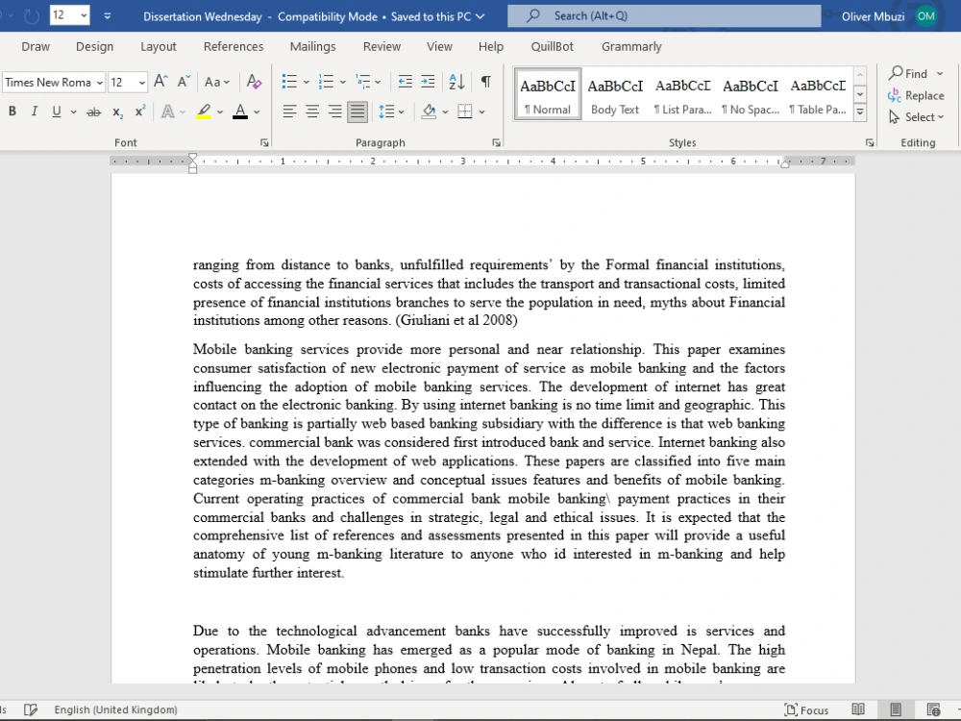The width and height of the screenshot is (961, 721).
Task: Toggle Strikethrough formatting
Action: tap(94, 112)
